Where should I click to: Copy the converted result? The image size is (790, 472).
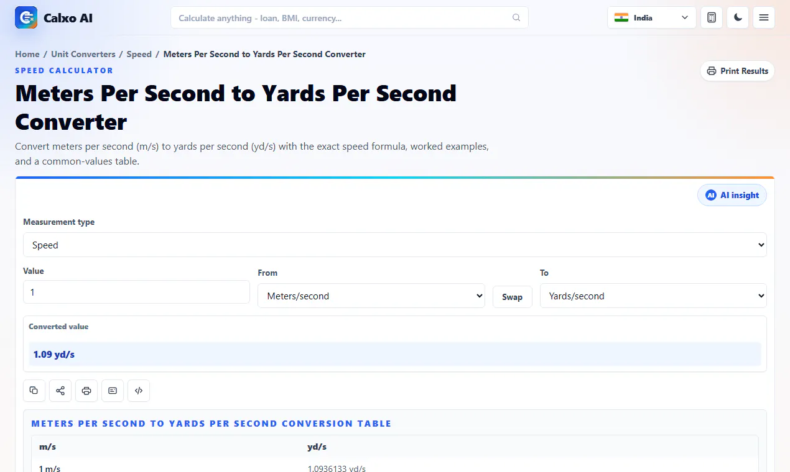(x=34, y=391)
